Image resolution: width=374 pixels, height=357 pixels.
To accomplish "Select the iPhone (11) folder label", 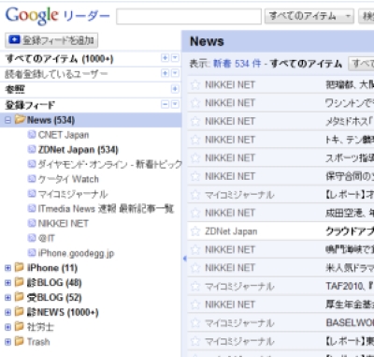I will (x=52, y=268).
